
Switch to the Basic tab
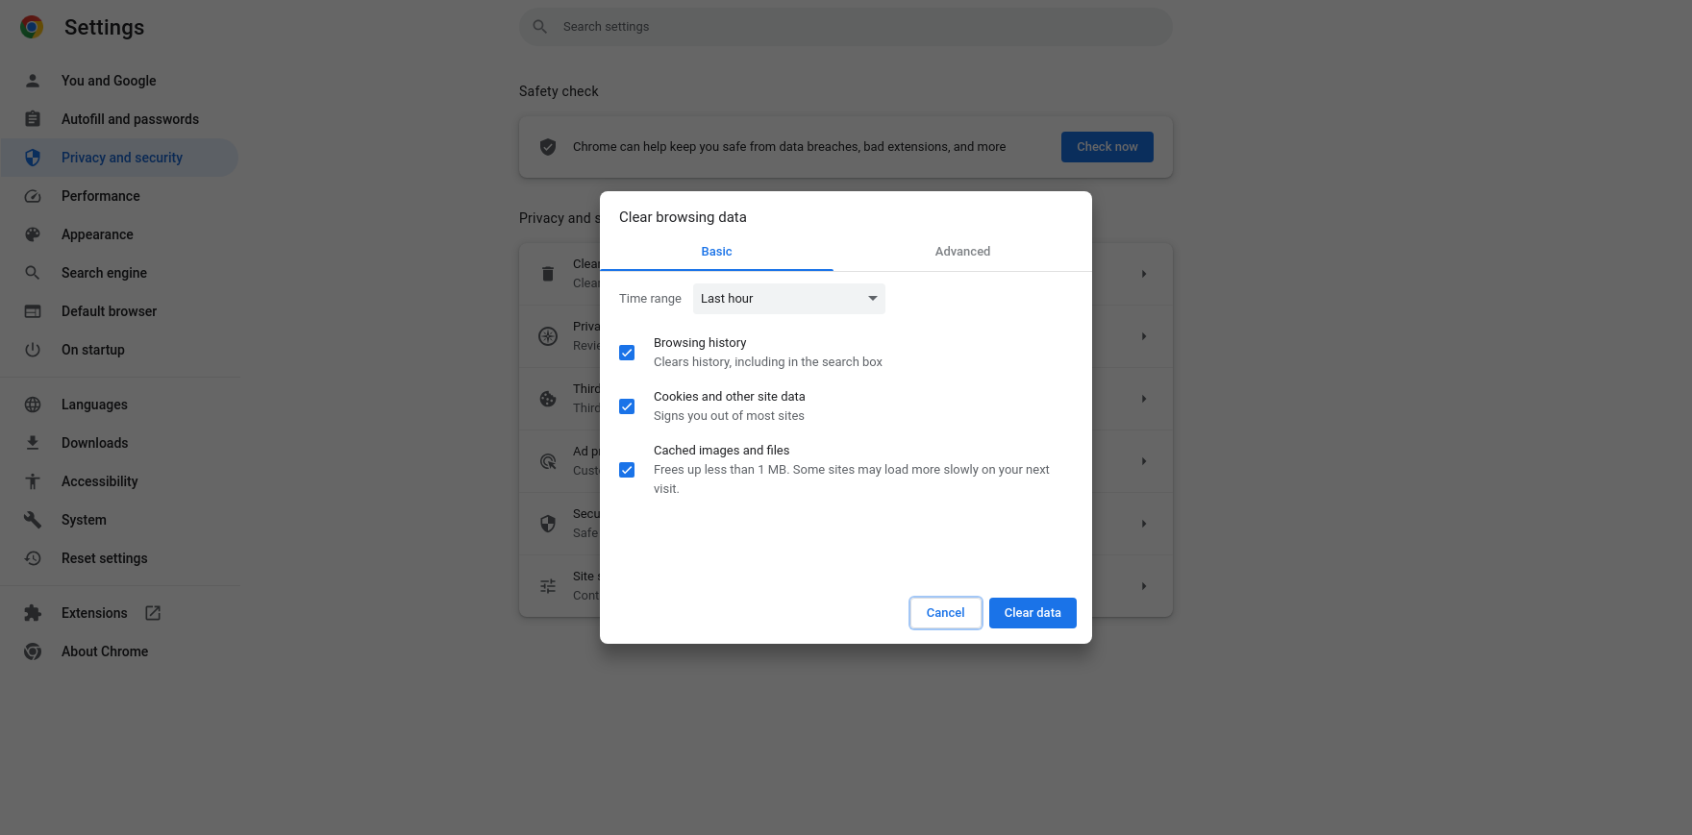coord(716,252)
